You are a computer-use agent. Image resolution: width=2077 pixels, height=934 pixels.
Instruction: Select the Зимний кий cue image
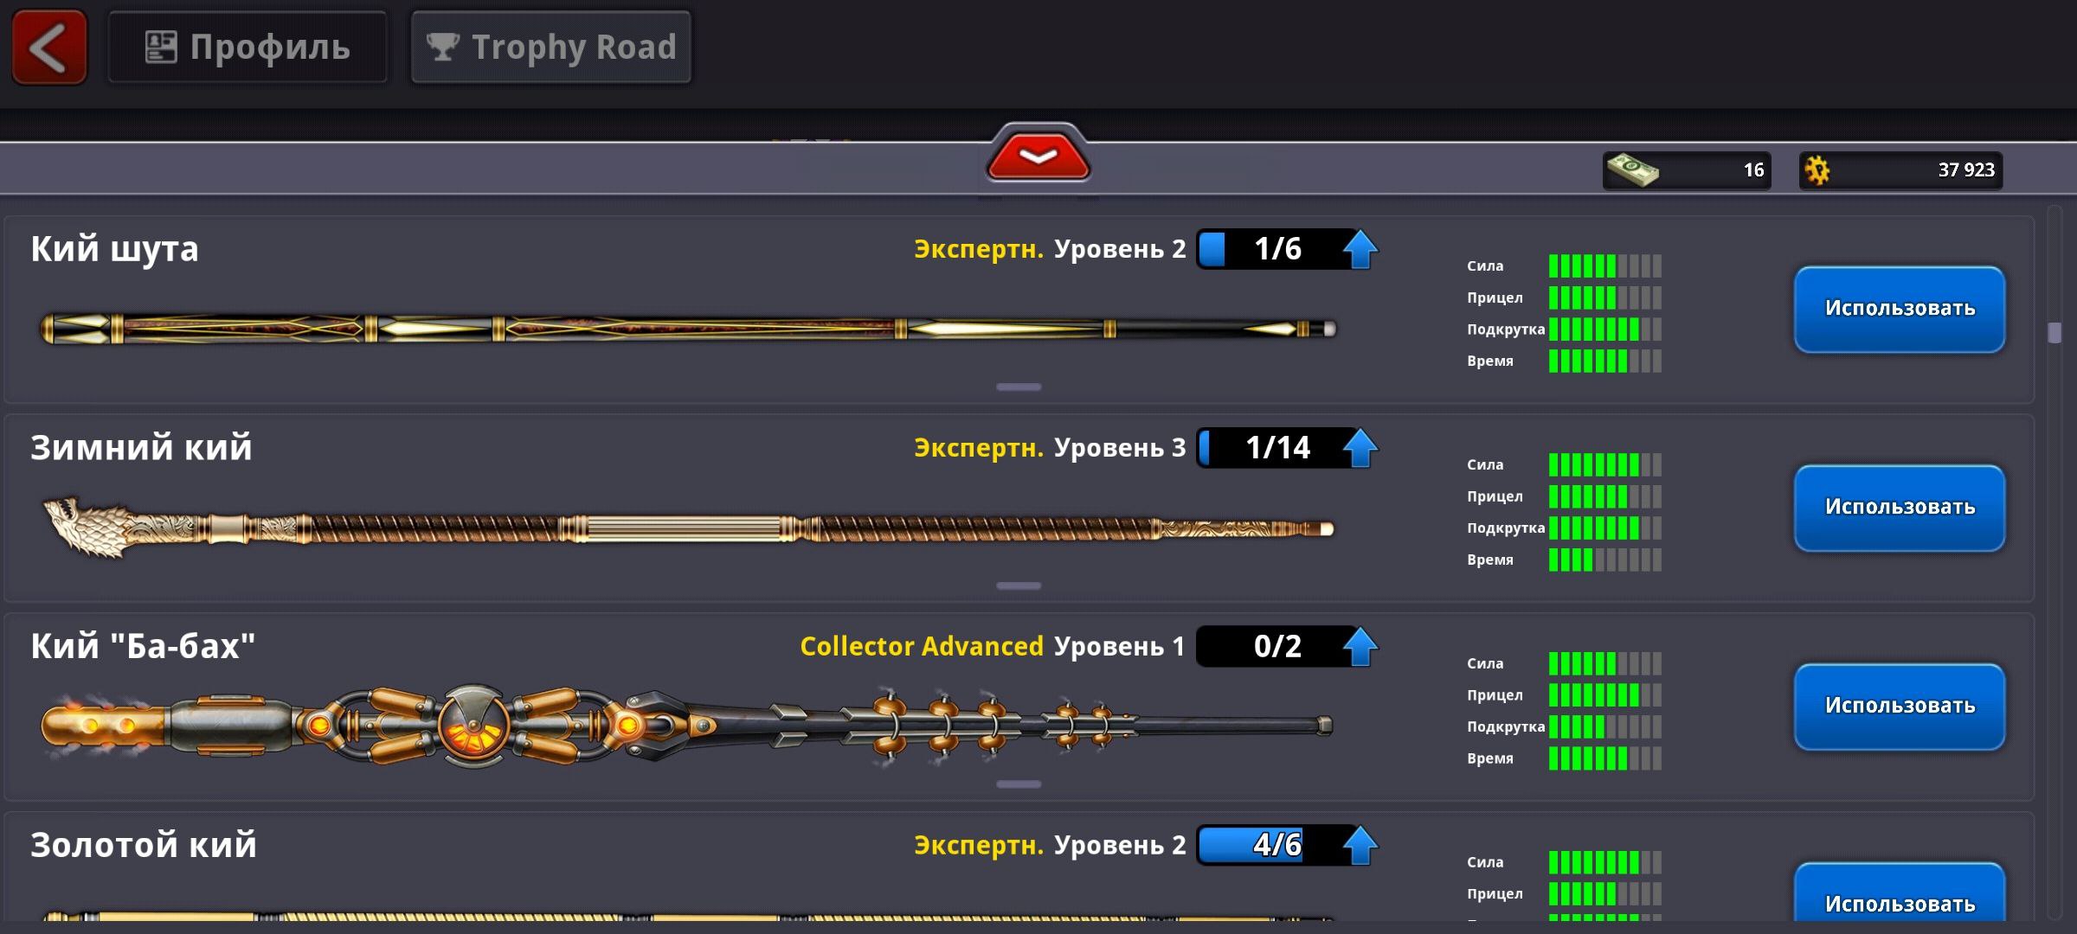pyautogui.click(x=688, y=528)
